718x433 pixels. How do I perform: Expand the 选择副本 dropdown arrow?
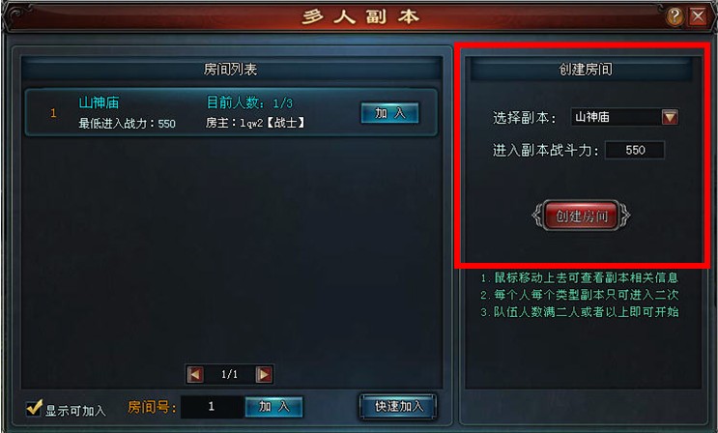coord(670,117)
